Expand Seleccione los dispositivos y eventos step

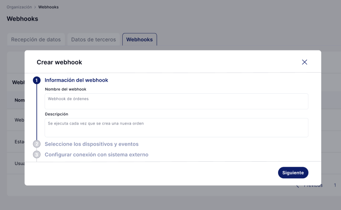91,144
